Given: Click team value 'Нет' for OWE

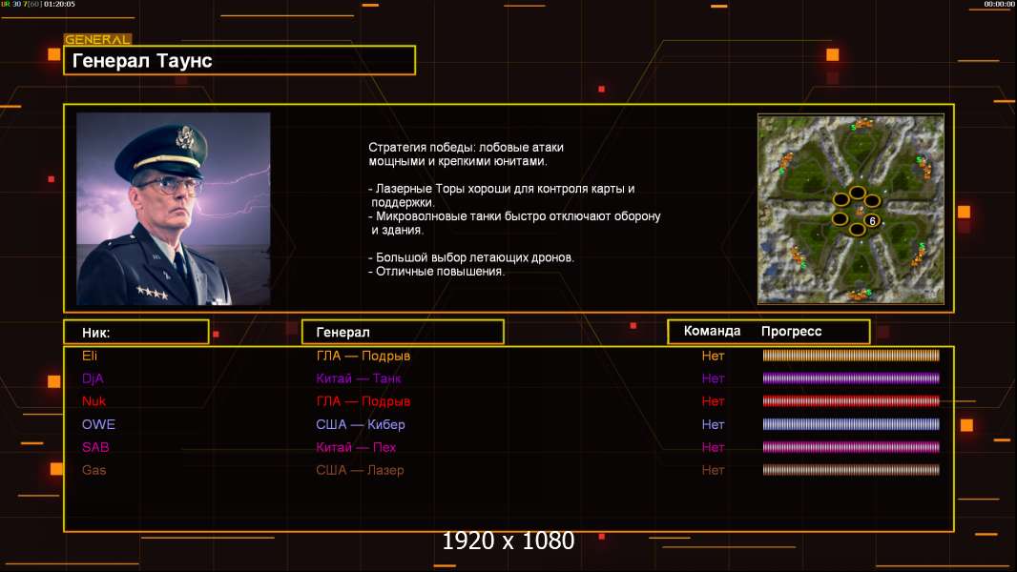Looking at the screenshot, I should coord(713,424).
